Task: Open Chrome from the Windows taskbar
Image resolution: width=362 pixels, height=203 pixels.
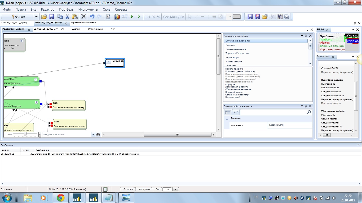Action: click(60, 198)
